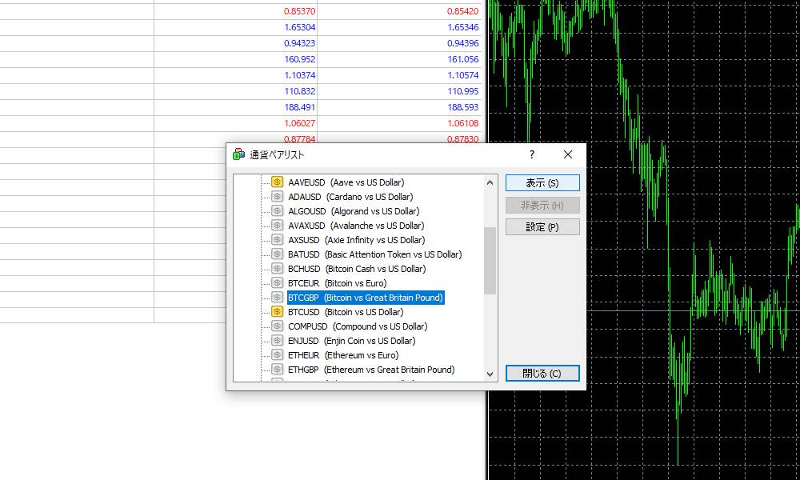Image resolution: width=800 pixels, height=480 pixels.
Task: Click the ETHGBP coin icon
Action: (277, 370)
